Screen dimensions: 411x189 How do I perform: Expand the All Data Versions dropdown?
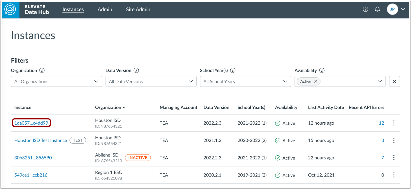tap(151, 81)
